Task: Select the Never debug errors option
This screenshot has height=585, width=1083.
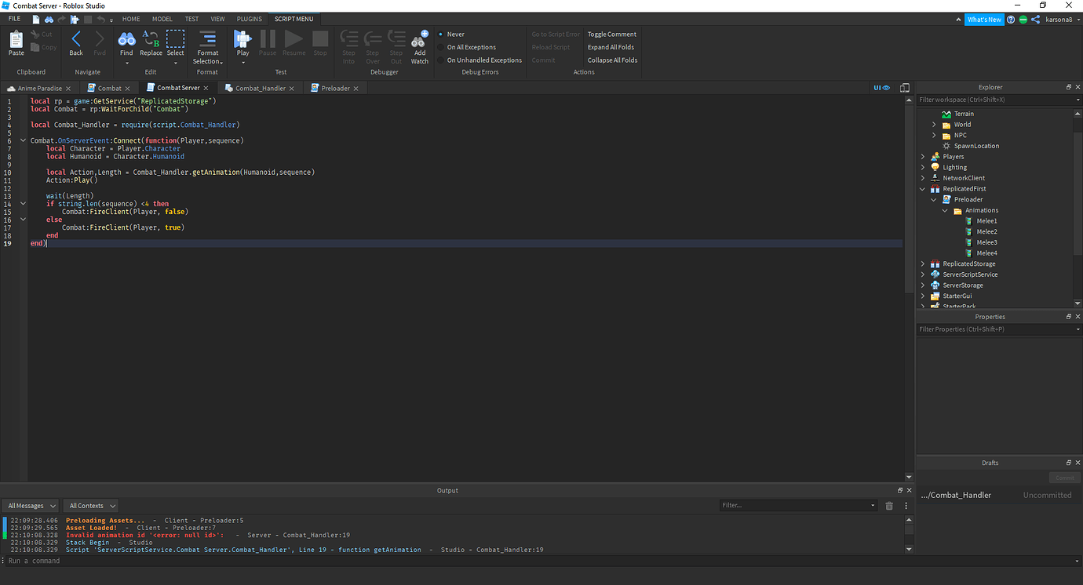Action: click(x=451, y=35)
